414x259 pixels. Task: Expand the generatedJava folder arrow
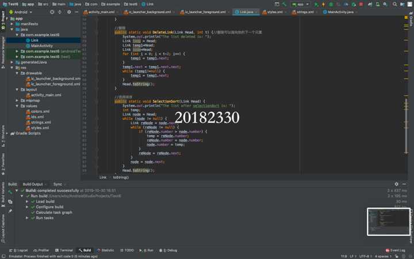coord(12,62)
